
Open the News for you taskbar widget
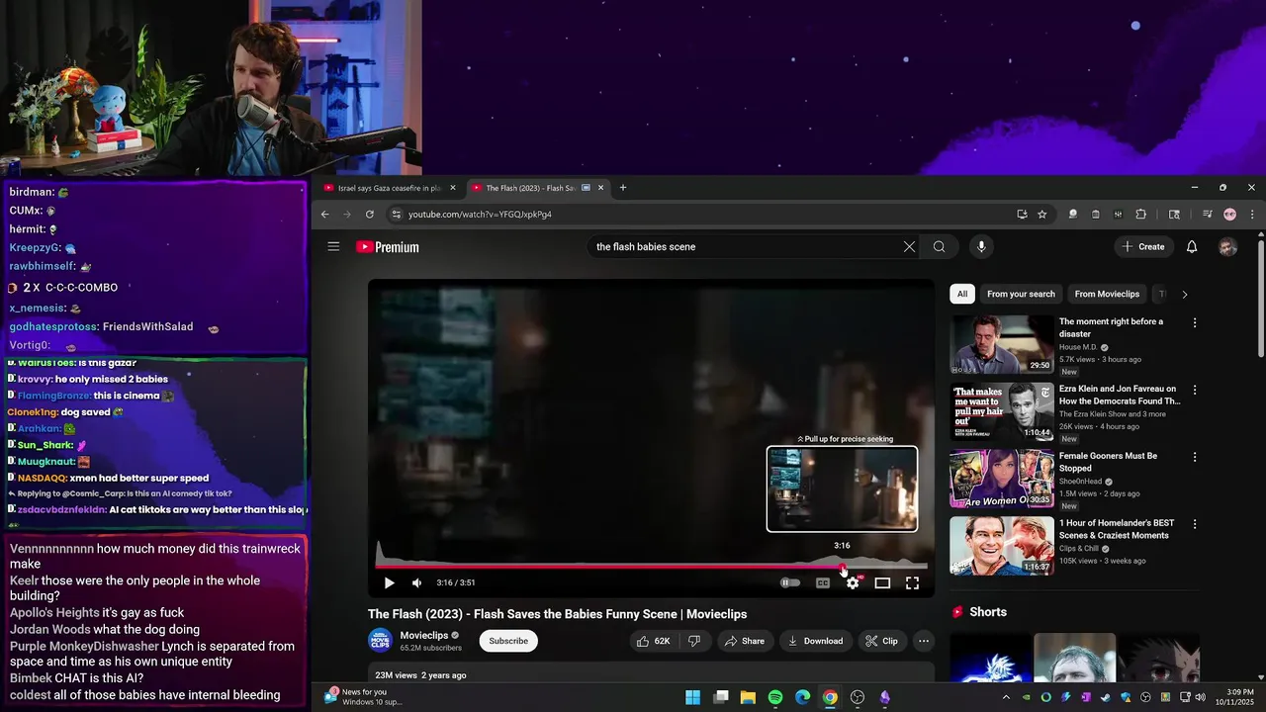(x=364, y=696)
